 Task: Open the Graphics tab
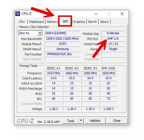[x=79, y=22]
